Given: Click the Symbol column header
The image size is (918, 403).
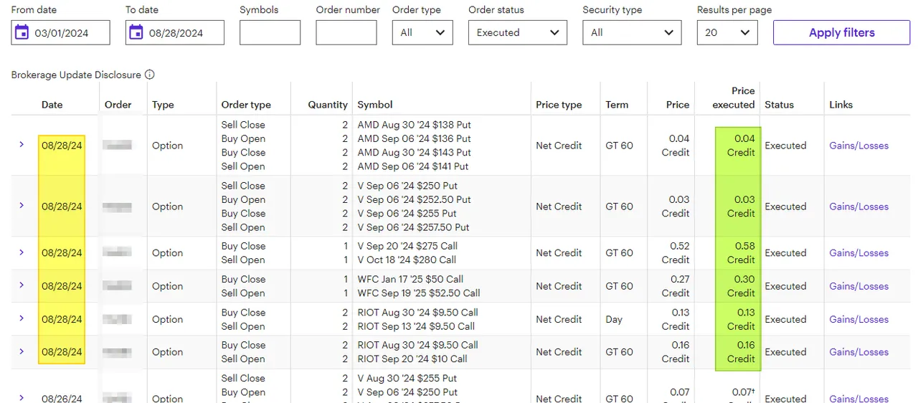Looking at the screenshot, I should pos(375,105).
